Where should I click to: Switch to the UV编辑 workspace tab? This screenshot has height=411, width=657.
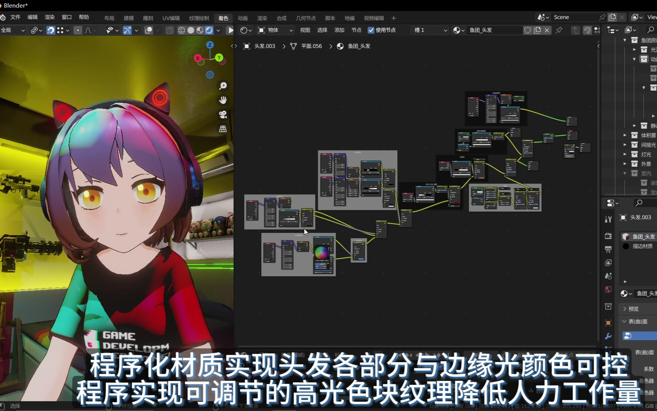point(171,18)
